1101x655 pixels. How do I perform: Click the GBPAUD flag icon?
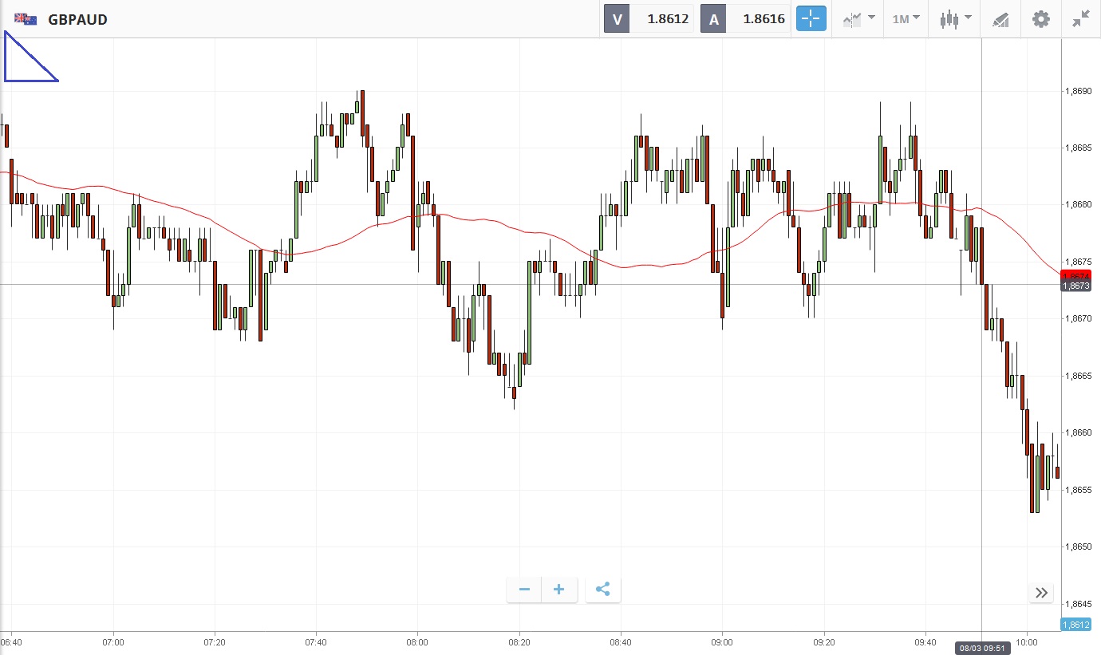click(26, 19)
